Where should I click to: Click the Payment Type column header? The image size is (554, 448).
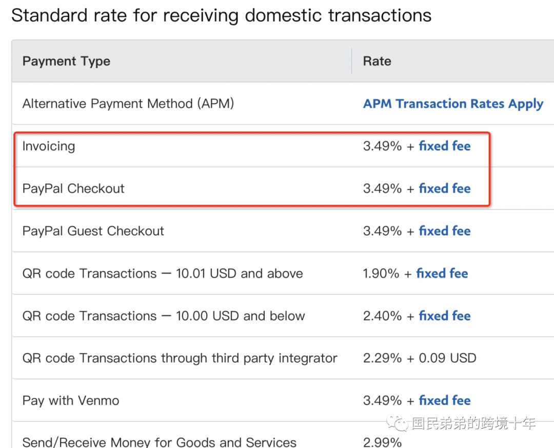(x=66, y=62)
